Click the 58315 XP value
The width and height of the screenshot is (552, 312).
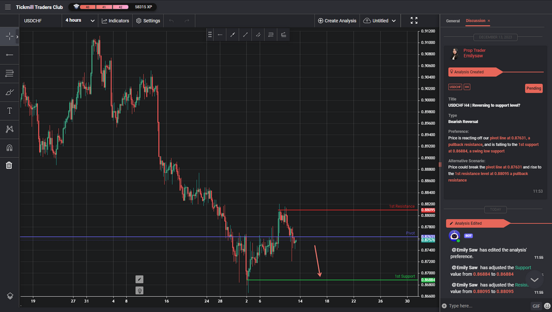pyautogui.click(x=143, y=7)
